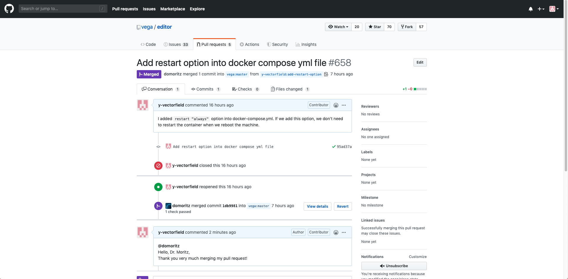Viewport: 568px width, 279px height.
Task: Click the green check status on commit 95ad37a
Action: [334, 147]
